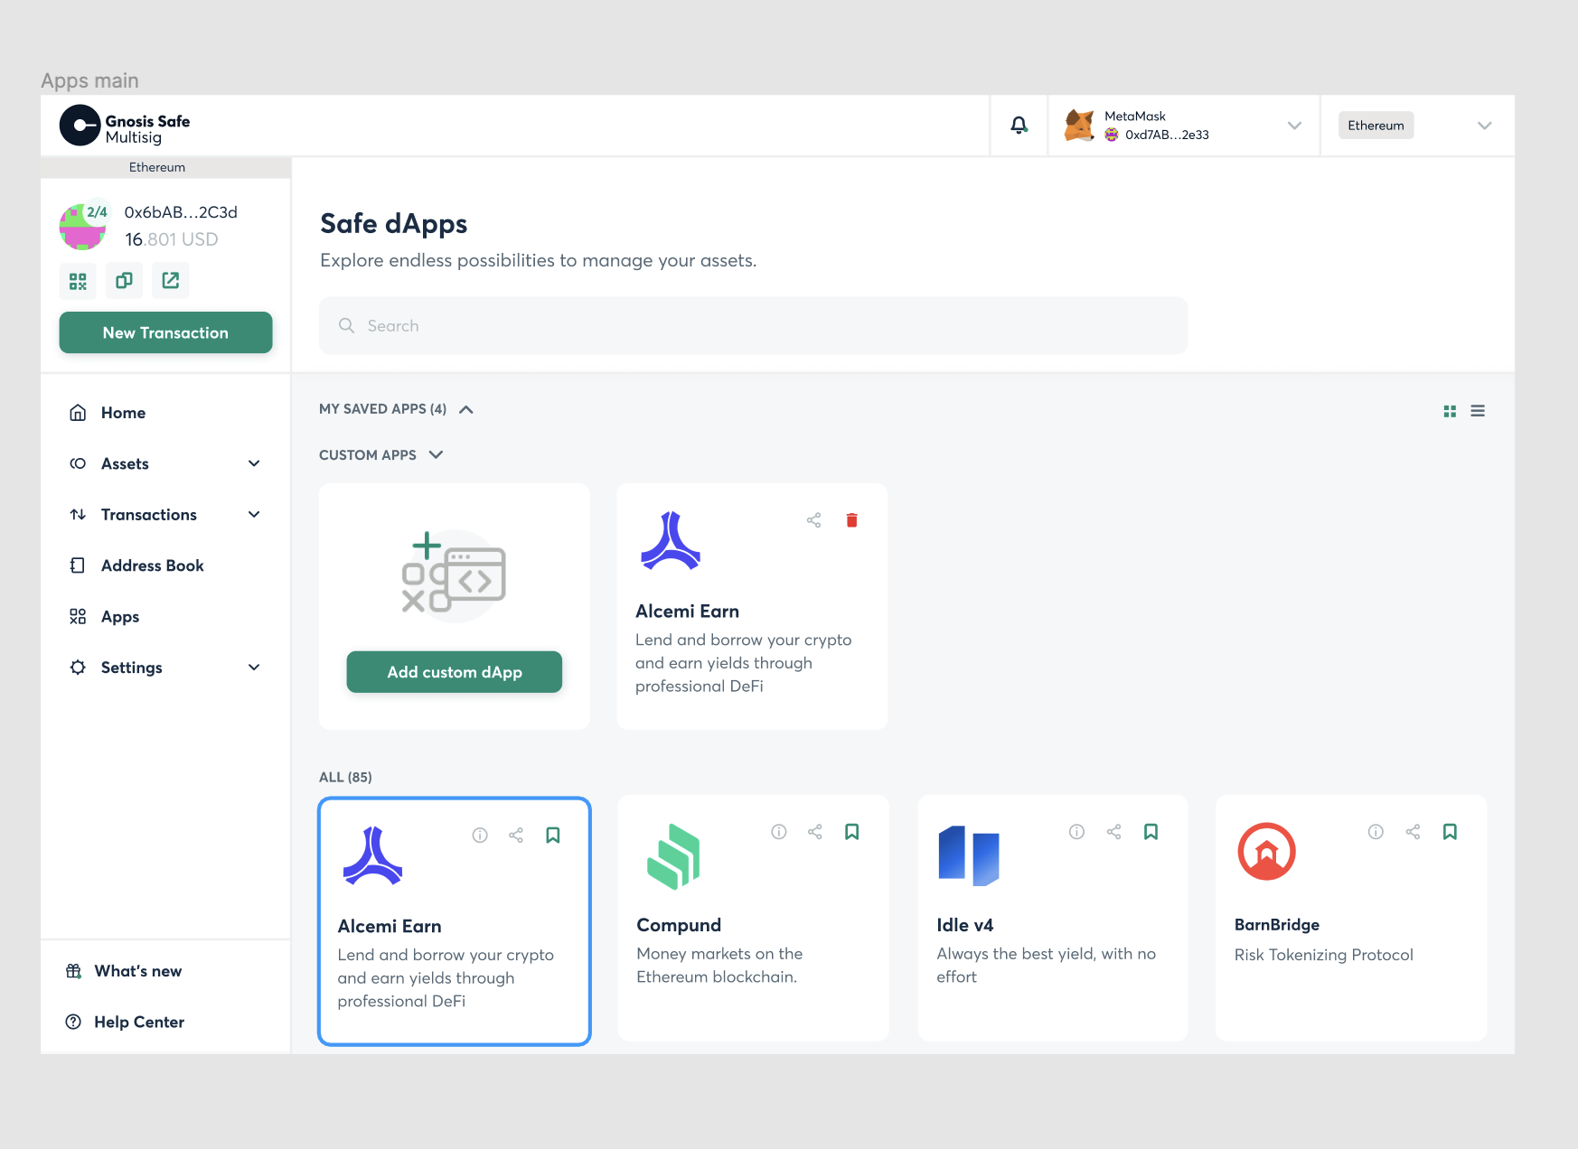Screen dimensions: 1578x1149
Task: Open the Address Book section
Action: tap(152, 565)
